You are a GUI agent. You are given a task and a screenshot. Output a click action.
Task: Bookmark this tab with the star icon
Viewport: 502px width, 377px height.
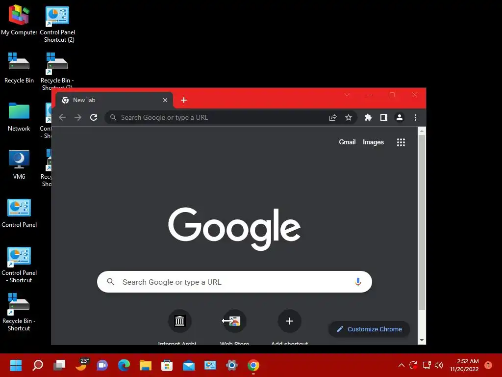tap(349, 118)
